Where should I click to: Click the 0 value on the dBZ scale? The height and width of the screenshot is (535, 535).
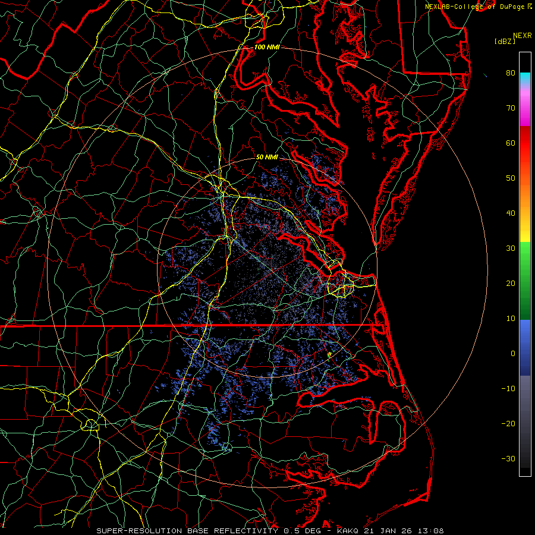(513, 354)
